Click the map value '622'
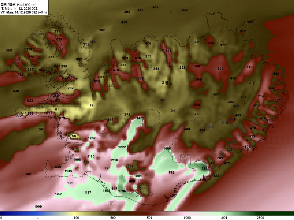Viewport: 294px width, 220px height. pyautogui.click(x=220, y=69)
